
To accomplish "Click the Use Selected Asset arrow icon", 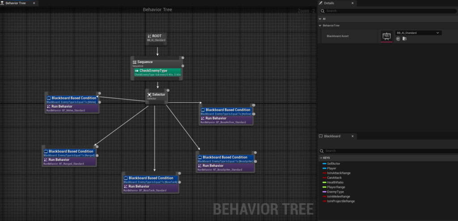I will tap(398, 39).
